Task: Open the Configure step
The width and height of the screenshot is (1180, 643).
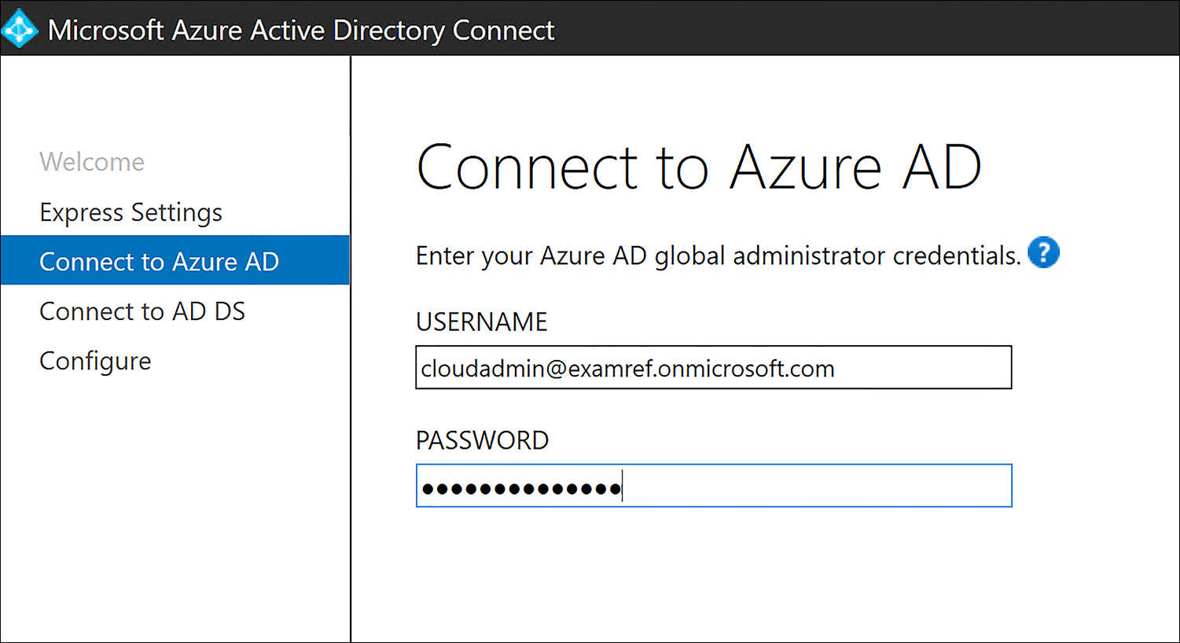Action: click(x=95, y=361)
